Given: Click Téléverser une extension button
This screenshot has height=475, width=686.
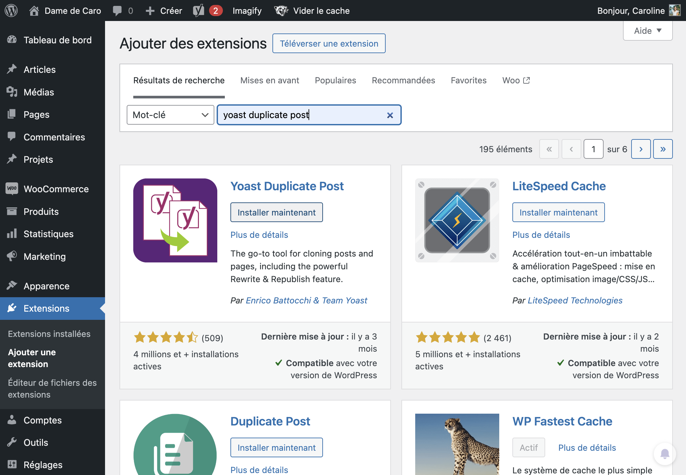Looking at the screenshot, I should (329, 43).
